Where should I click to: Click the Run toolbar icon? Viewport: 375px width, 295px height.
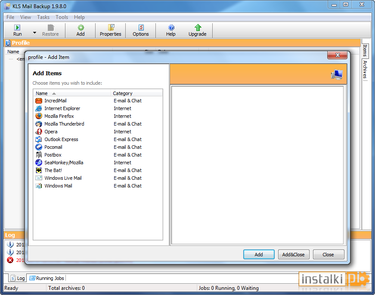(17, 28)
